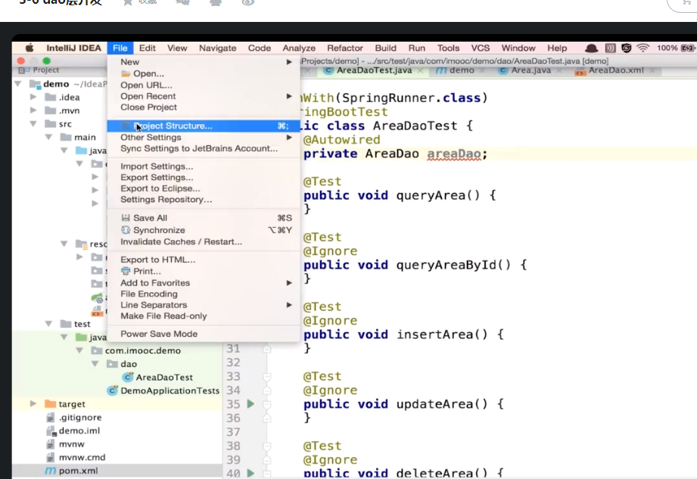Close the open File menu
The height and width of the screenshot is (479, 697).
pos(120,48)
